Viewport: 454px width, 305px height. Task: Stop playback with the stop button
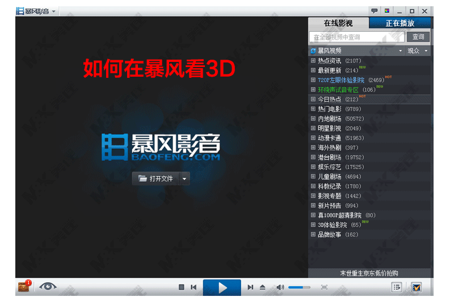[182, 287]
